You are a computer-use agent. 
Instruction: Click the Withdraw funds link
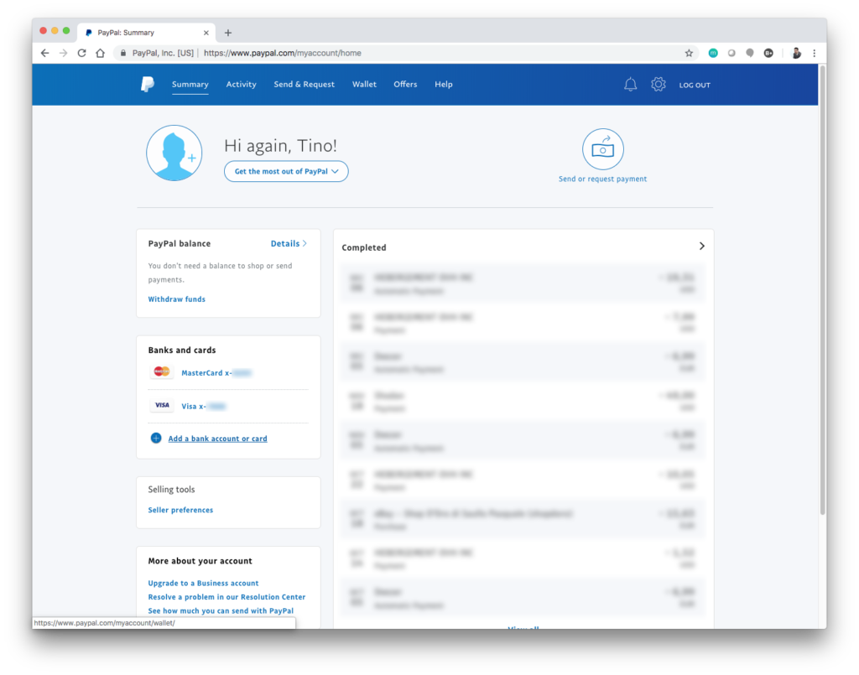pos(176,299)
